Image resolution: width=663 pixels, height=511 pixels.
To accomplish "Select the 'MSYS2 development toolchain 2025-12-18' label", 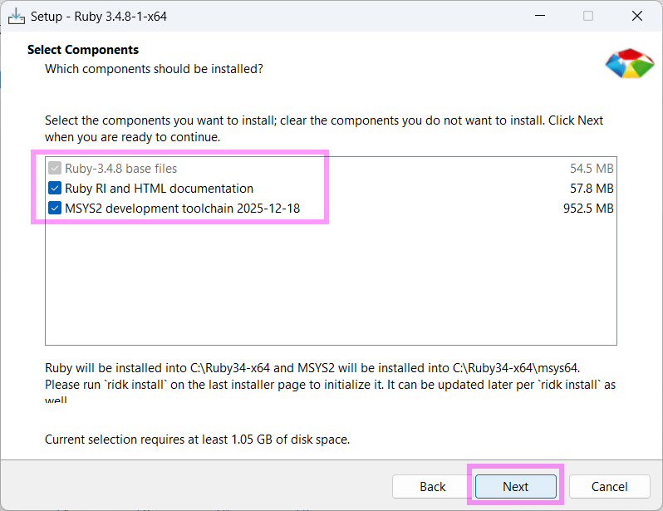I will tap(182, 209).
